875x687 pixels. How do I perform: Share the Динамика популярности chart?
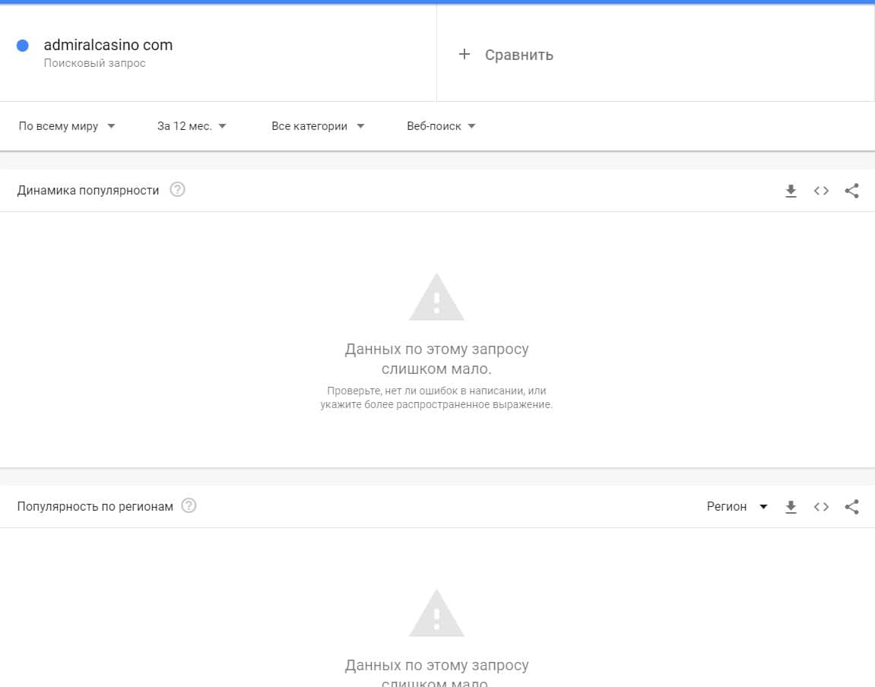pyautogui.click(x=851, y=191)
